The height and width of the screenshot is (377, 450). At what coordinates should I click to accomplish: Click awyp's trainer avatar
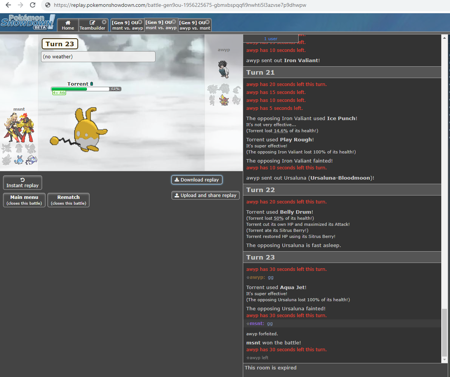[x=223, y=69]
